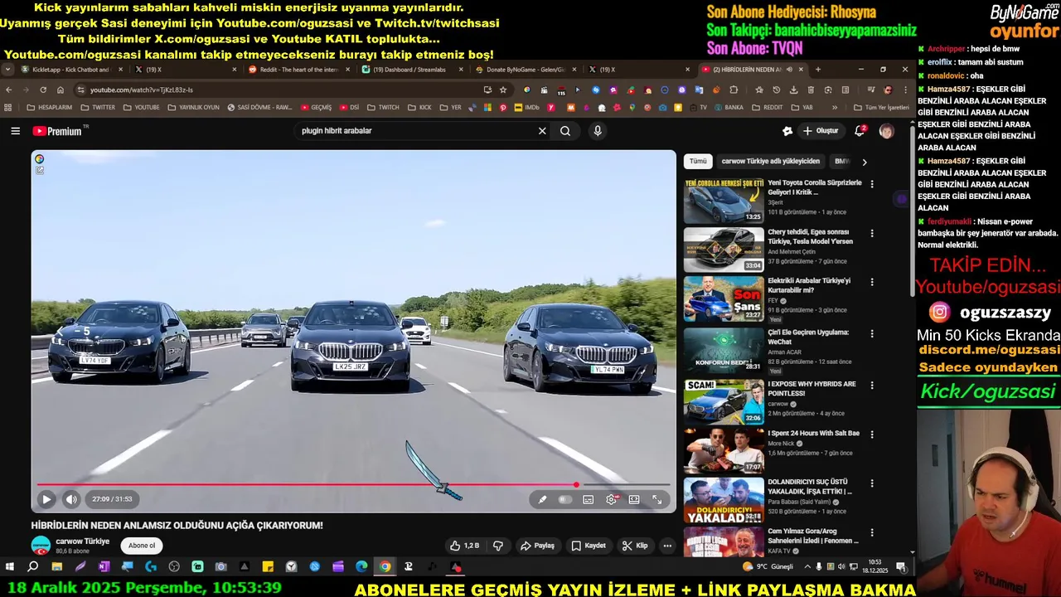Select carwow Türkiye adlı yükleyiciden chip

click(x=771, y=162)
